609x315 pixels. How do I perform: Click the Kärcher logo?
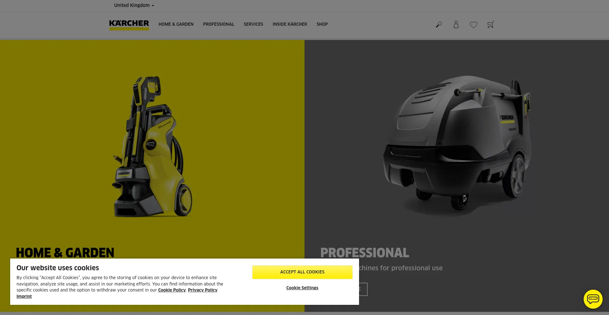(129, 25)
